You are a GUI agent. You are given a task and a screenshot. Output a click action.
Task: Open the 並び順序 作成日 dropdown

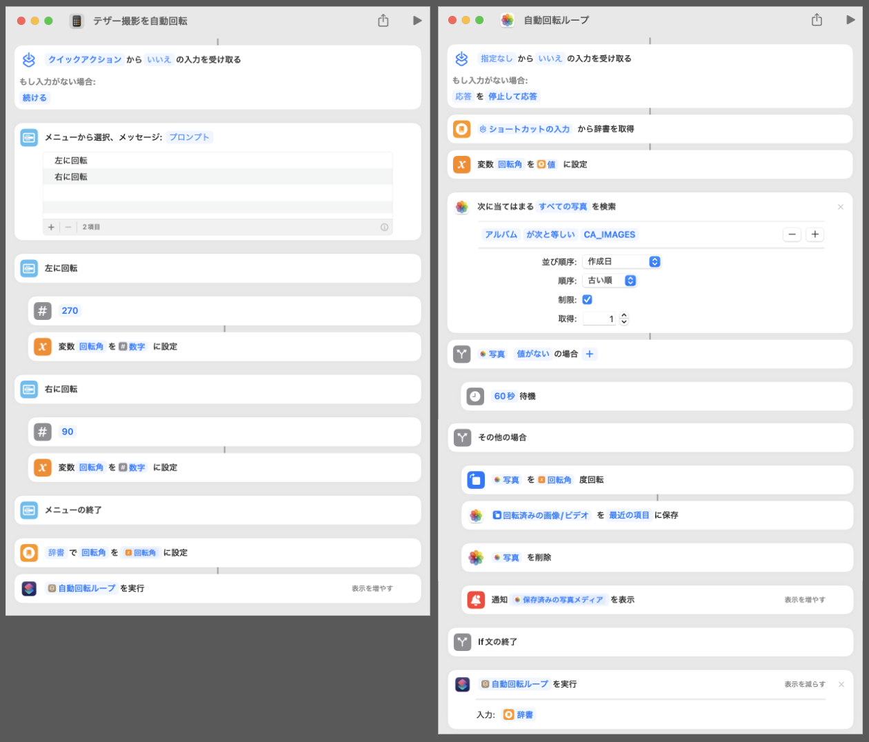click(x=622, y=262)
